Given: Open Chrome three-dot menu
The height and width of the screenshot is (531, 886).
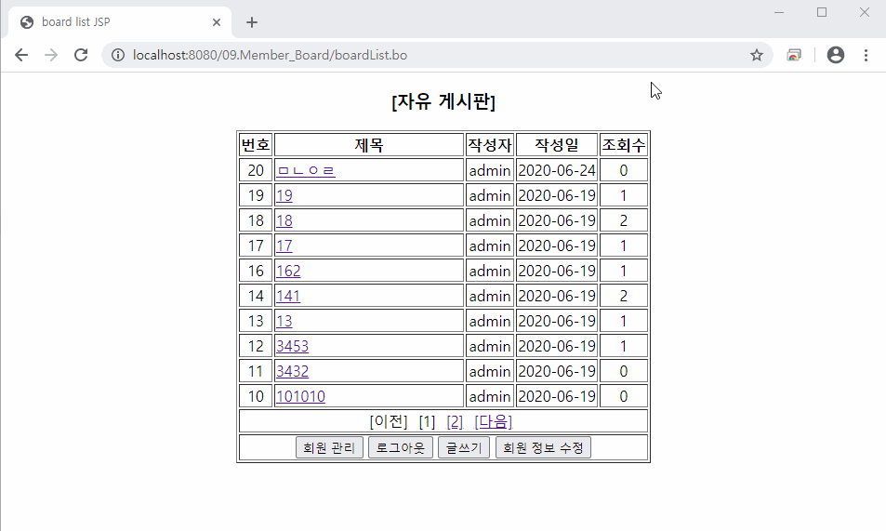Looking at the screenshot, I should click(866, 55).
